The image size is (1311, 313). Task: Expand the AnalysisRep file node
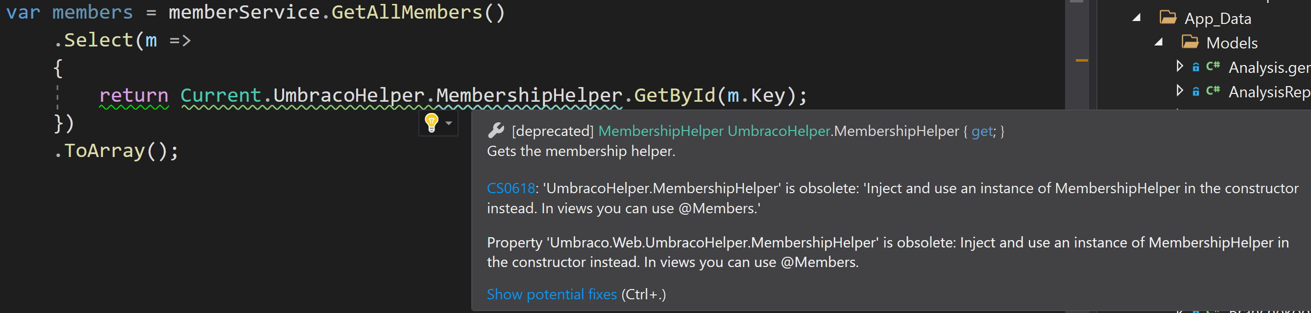point(1180,90)
